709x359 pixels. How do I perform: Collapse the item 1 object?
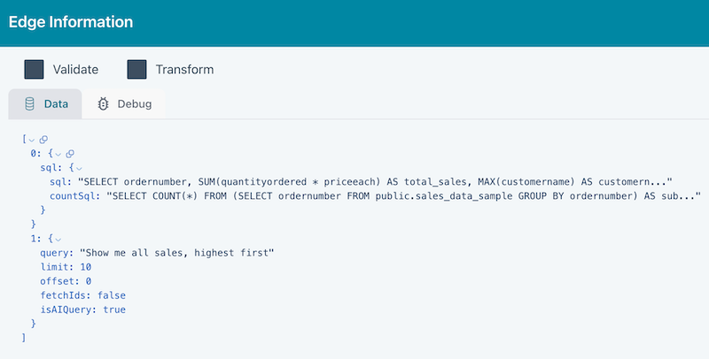coord(59,239)
